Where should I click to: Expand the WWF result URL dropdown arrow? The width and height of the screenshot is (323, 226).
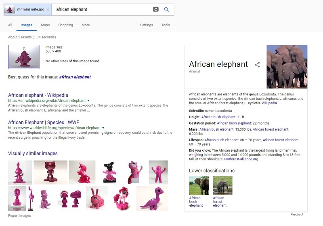click(x=103, y=128)
